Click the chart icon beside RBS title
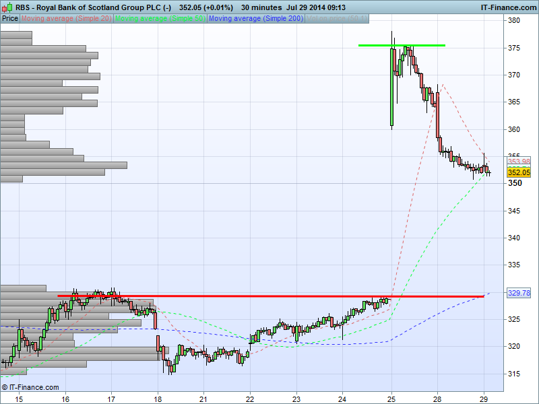The image size is (539, 404). point(7,7)
